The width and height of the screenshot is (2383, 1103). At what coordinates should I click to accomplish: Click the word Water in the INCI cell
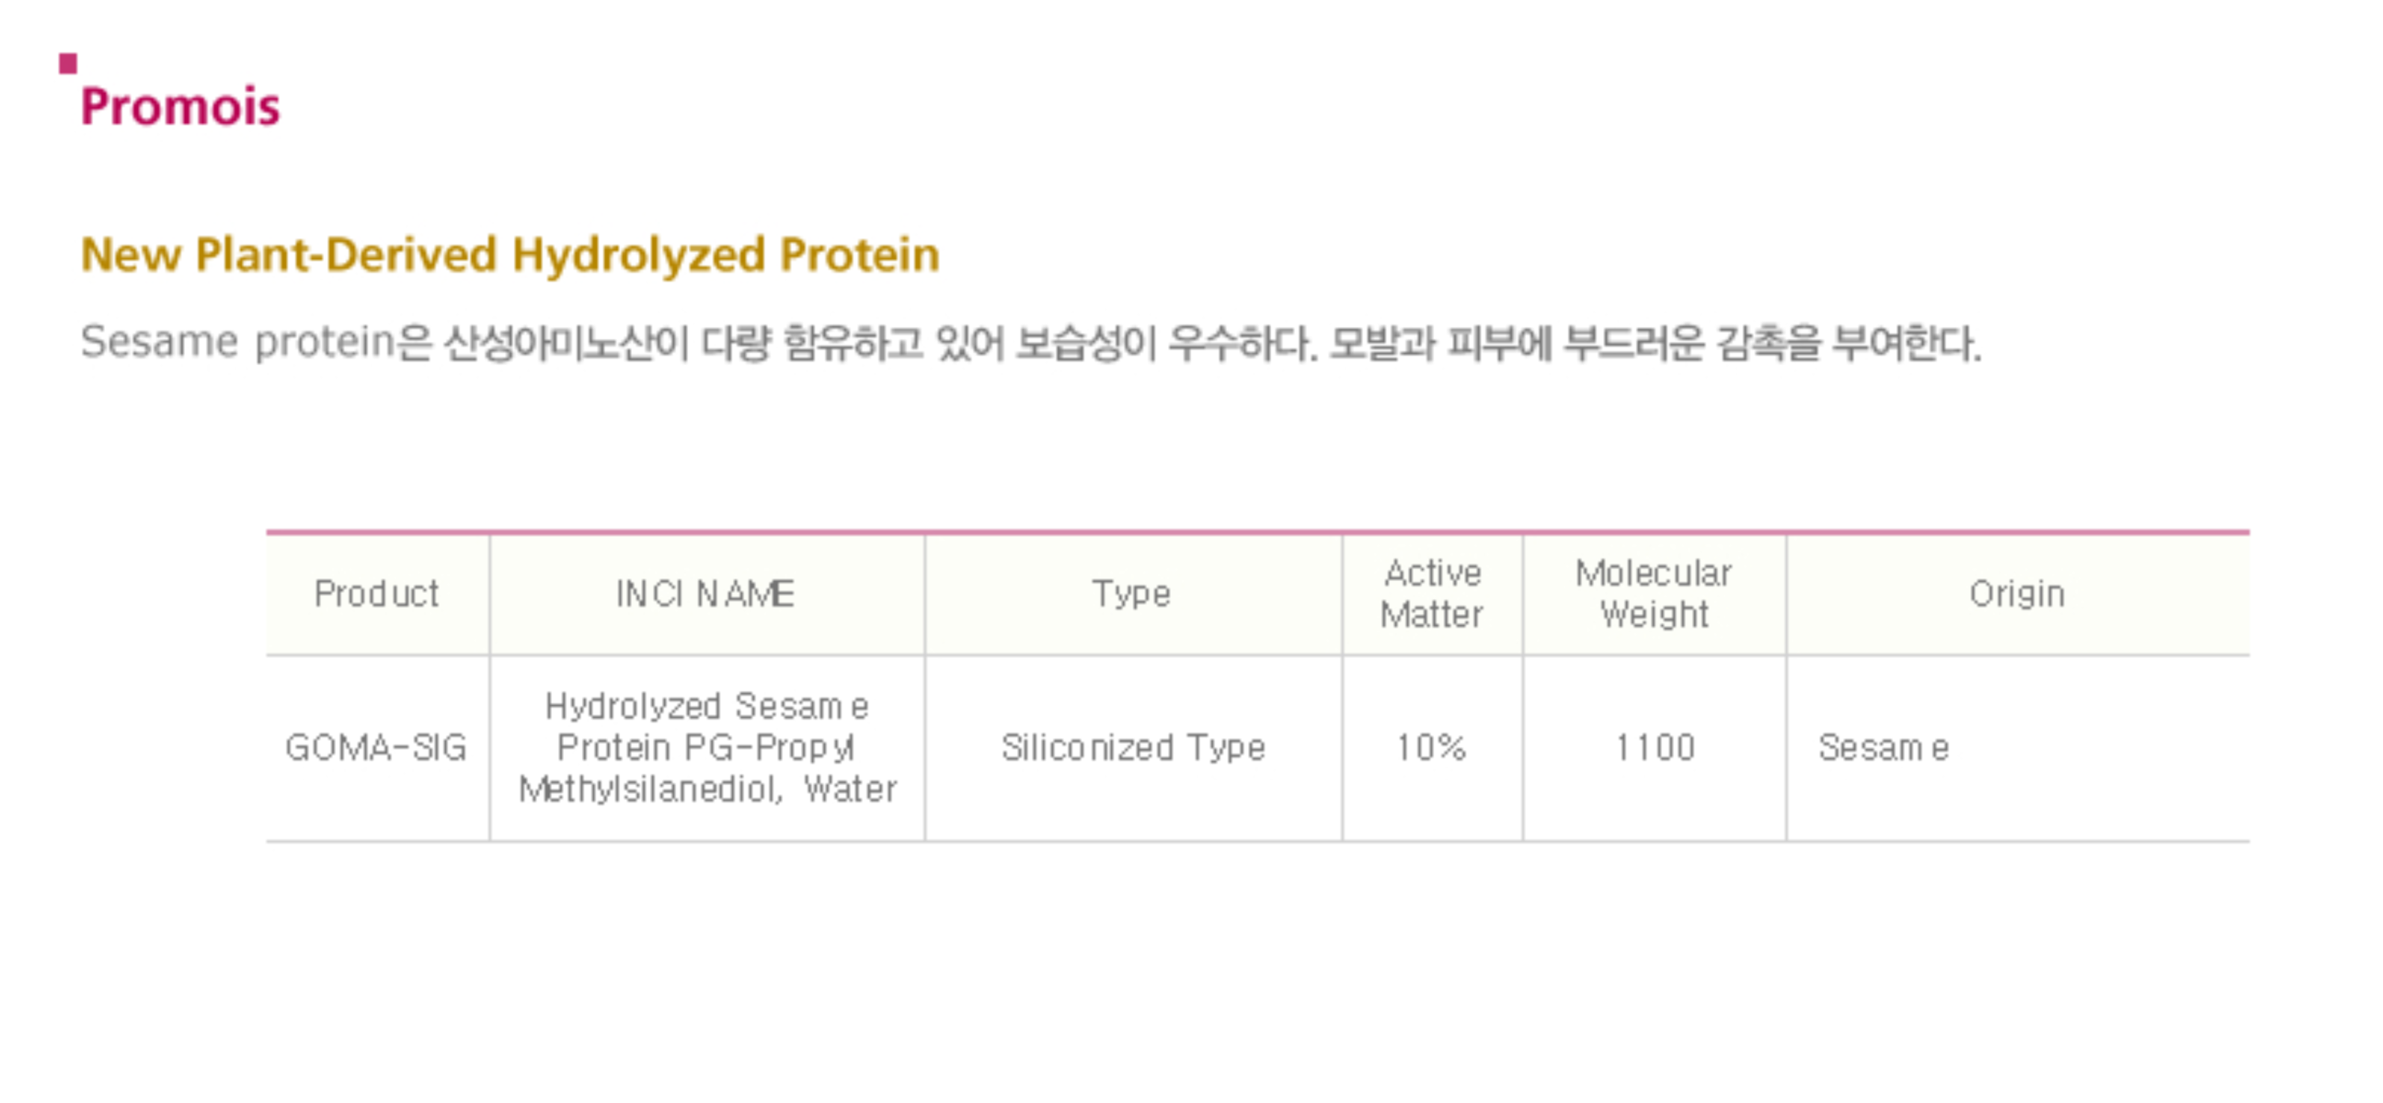tap(850, 790)
